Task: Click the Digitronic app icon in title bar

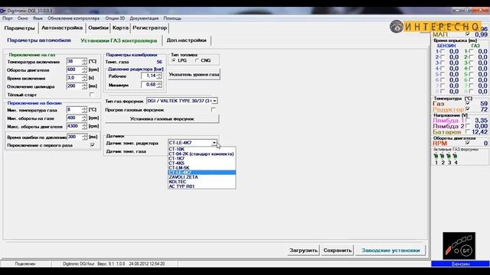Action: (3, 11)
